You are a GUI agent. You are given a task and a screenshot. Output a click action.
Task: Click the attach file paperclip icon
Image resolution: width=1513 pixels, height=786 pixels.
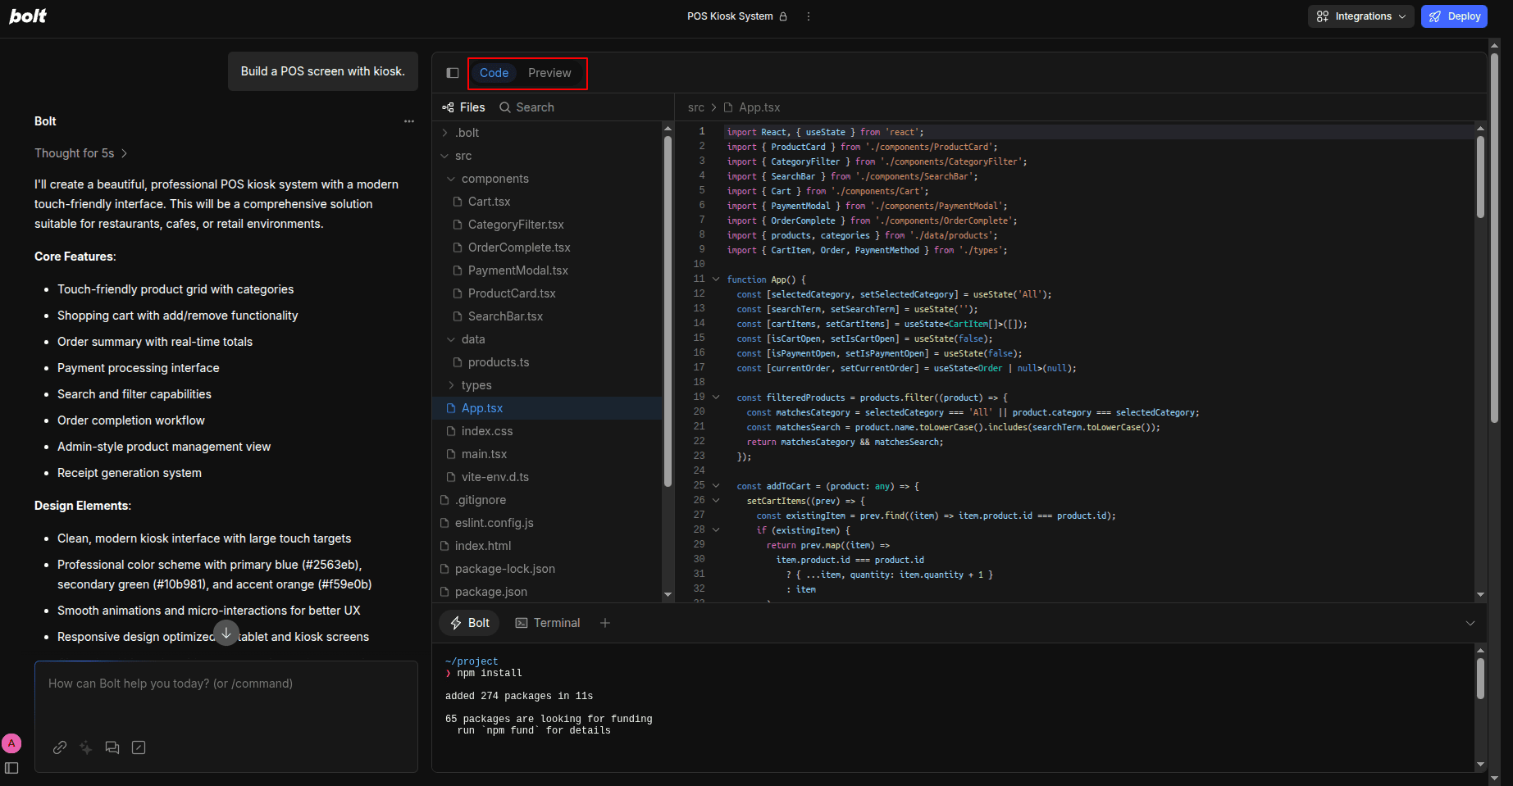(x=60, y=747)
